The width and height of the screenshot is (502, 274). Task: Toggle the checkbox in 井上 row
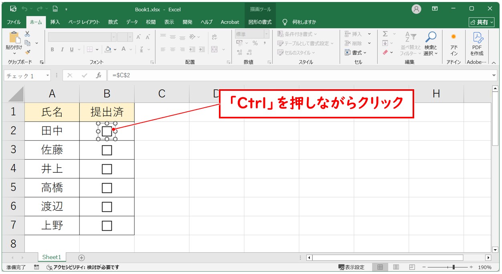pyautogui.click(x=107, y=169)
